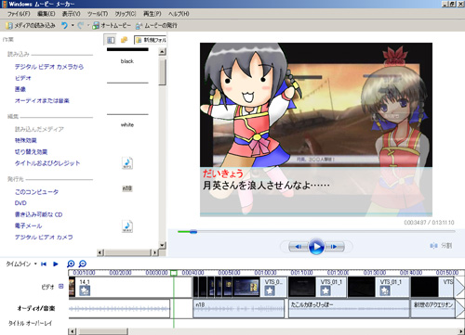Click the ビデオ import link

click(x=23, y=78)
